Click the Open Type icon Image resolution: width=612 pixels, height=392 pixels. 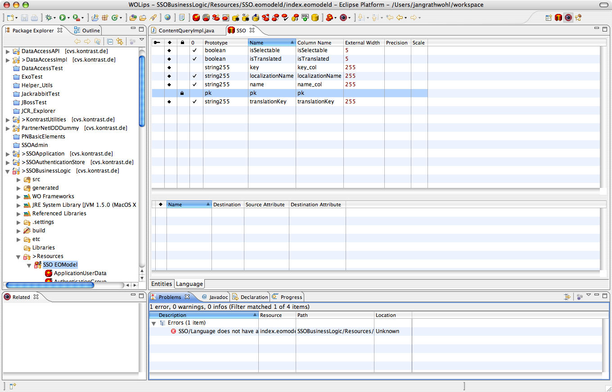click(x=133, y=18)
